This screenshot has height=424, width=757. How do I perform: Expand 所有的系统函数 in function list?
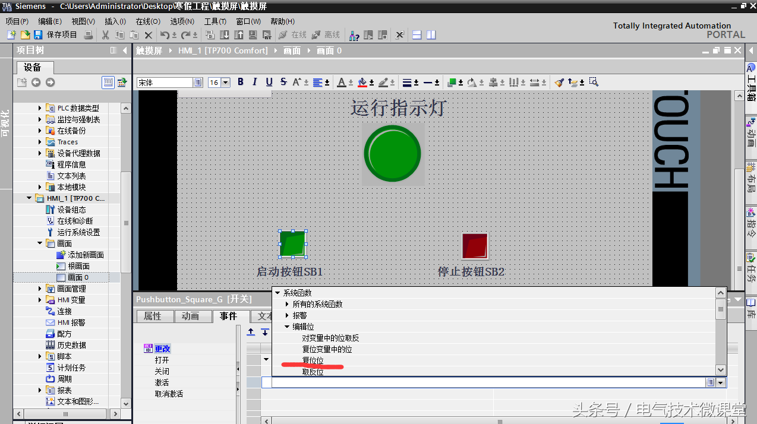[x=288, y=304]
